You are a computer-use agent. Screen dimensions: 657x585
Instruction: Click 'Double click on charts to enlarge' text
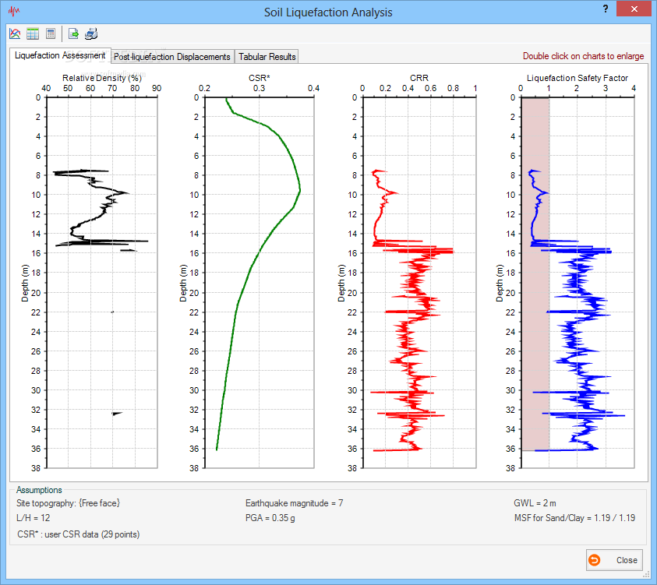[583, 56]
